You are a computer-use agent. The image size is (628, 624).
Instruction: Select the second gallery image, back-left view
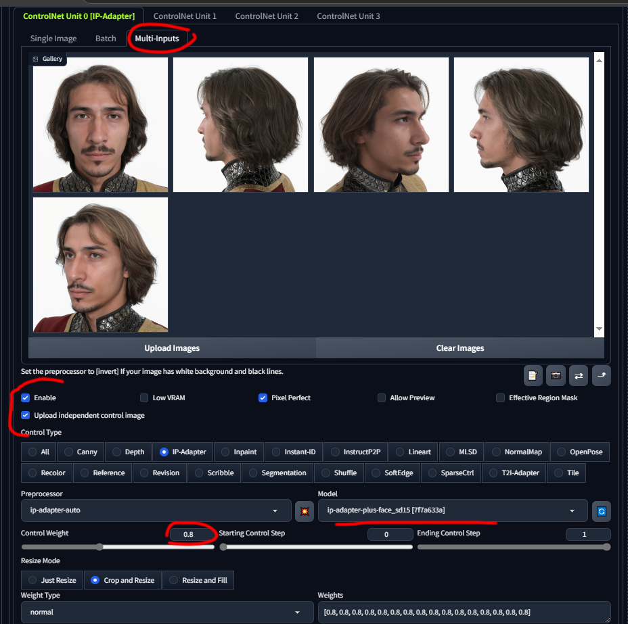[240, 125]
